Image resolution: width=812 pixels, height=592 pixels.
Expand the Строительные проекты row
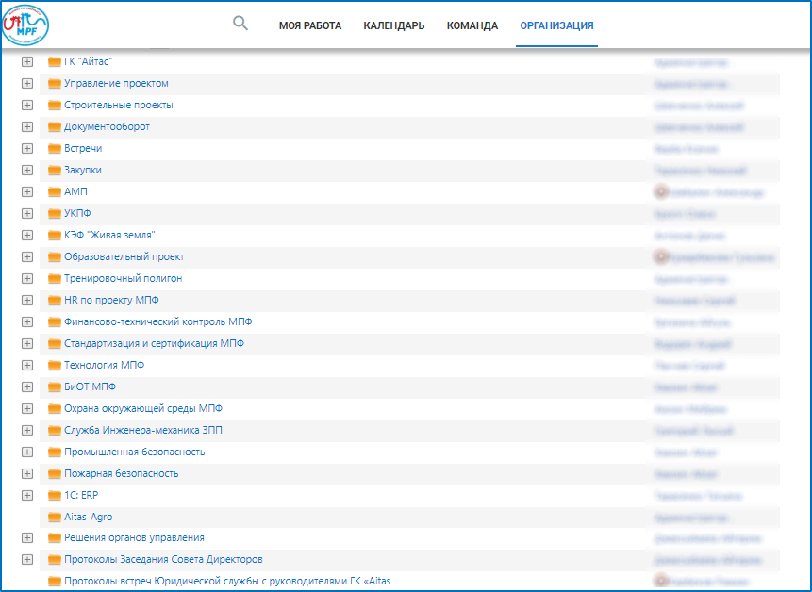coord(27,105)
